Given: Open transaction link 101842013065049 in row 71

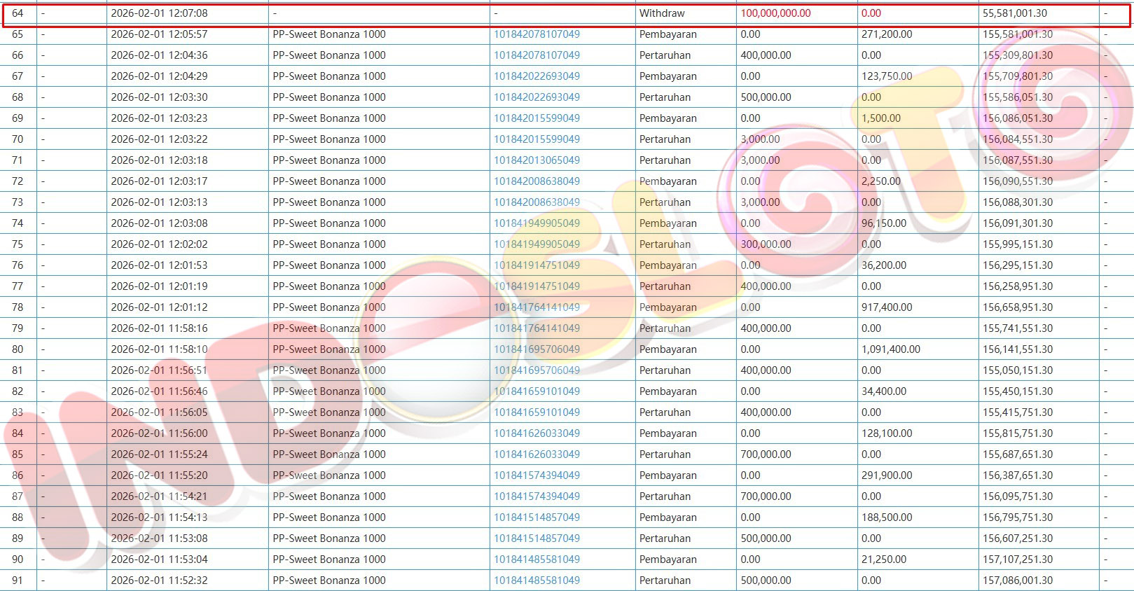Looking at the screenshot, I should tap(537, 160).
